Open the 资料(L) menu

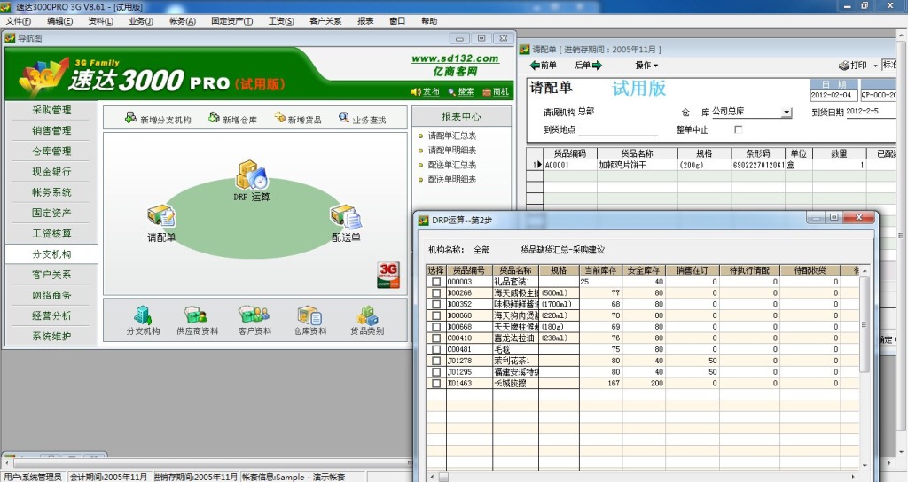(101, 21)
